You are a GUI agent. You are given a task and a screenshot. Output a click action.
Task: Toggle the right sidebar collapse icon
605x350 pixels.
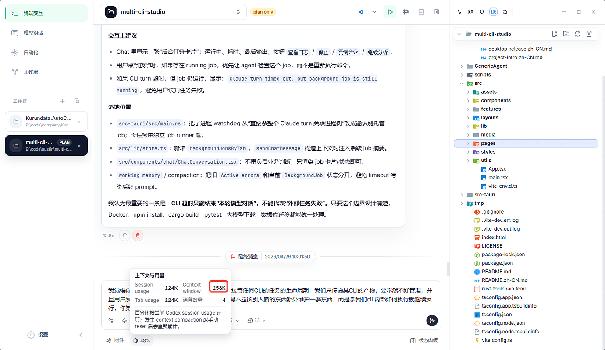(x=437, y=12)
